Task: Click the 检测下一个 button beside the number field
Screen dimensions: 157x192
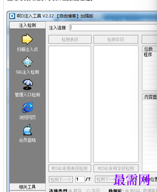Action: 61,179
